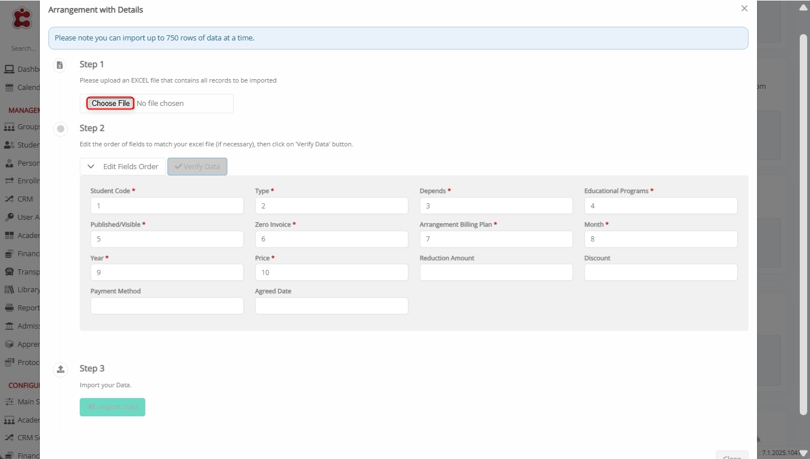Screen dimensions: 810x459
Task: Click the Educational Programs order field
Action: pyautogui.click(x=660, y=206)
